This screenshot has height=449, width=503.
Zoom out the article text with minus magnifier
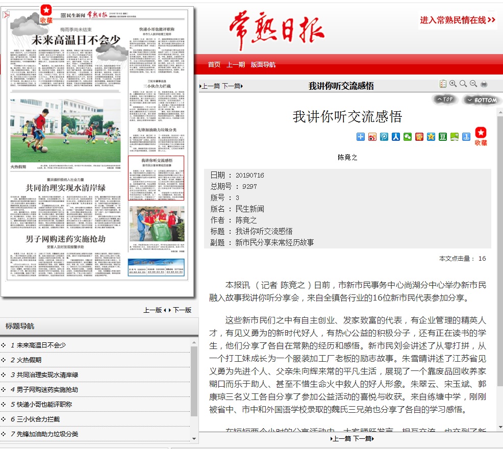tap(473, 84)
